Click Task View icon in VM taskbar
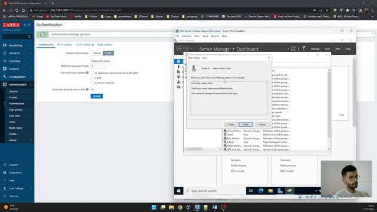Screen dimensions: 377x212 (x=251, y=191)
